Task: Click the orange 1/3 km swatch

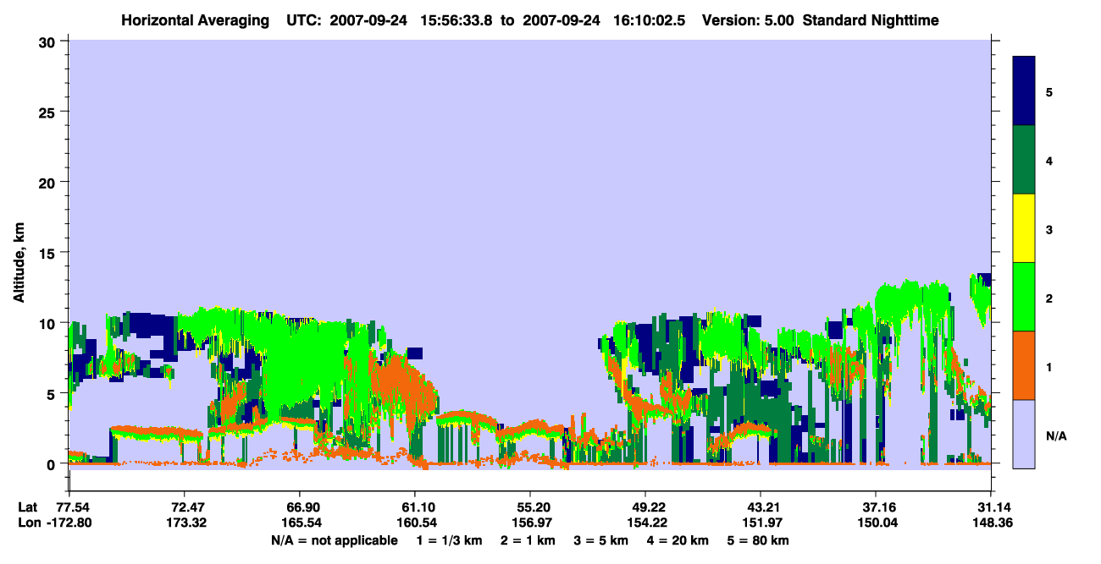Action: click(x=1024, y=365)
